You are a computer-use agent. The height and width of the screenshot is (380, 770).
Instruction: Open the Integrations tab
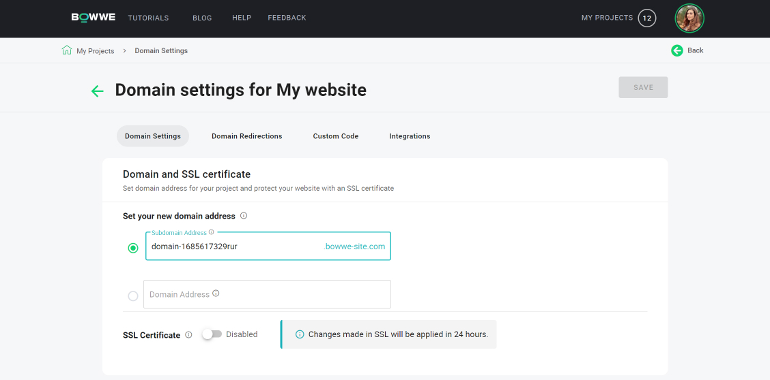410,136
